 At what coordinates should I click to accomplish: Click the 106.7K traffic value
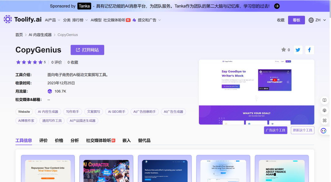(x=60, y=91)
